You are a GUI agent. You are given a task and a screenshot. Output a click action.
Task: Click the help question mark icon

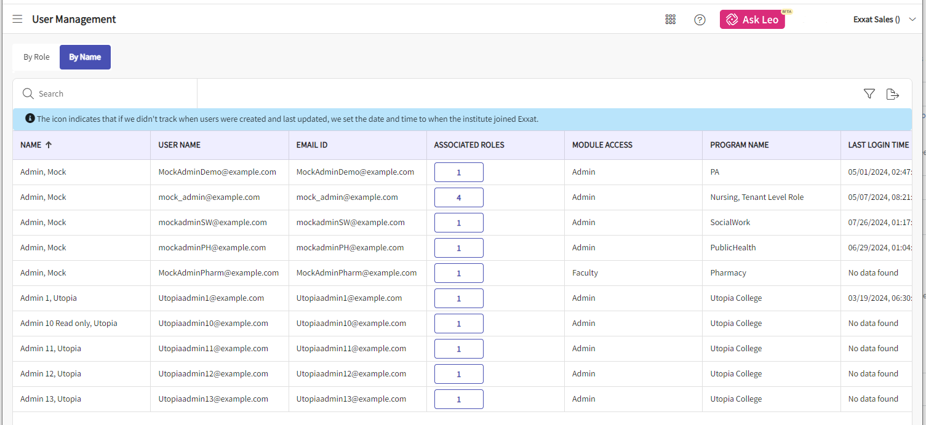pyautogui.click(x=700, y=20)
